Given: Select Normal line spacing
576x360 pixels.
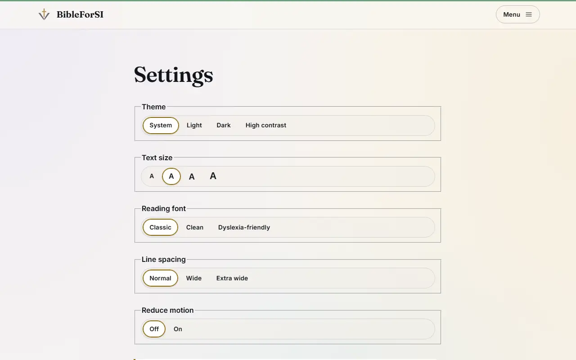Looking at the screenshot, I should click(160, 278).
